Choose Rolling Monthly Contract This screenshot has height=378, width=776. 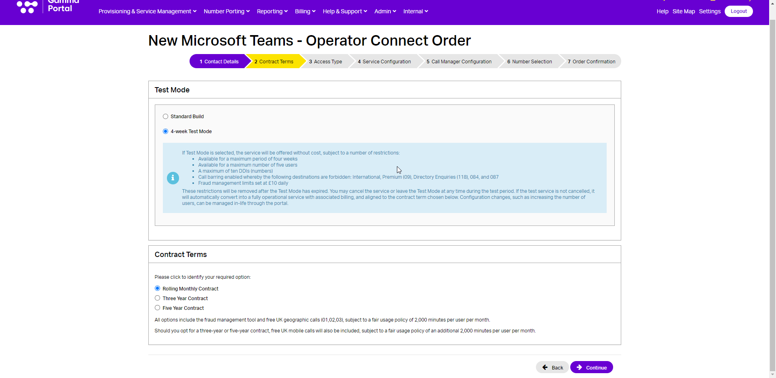point(157,288)
